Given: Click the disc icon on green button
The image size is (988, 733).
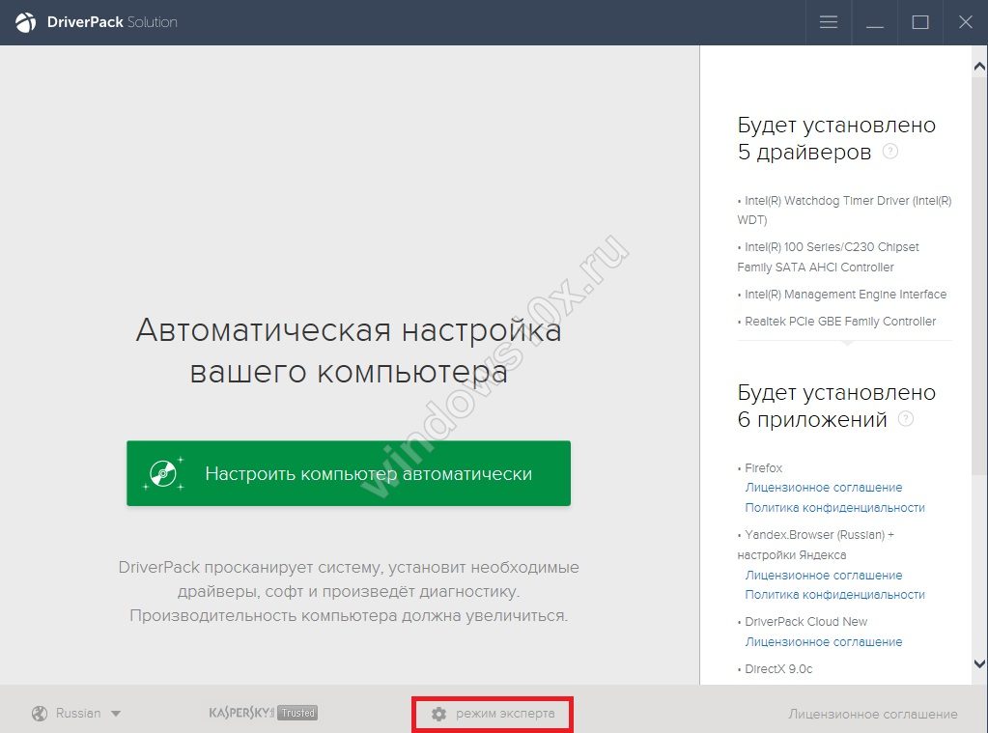Looking at the screenshot, I should click(163, 473).
